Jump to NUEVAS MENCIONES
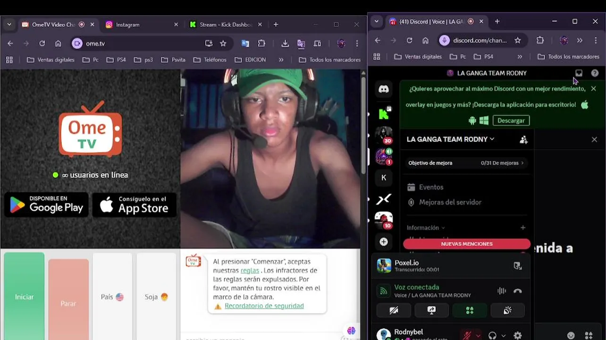This screenshot has height=340, width=606. click(x=467, y=244)
